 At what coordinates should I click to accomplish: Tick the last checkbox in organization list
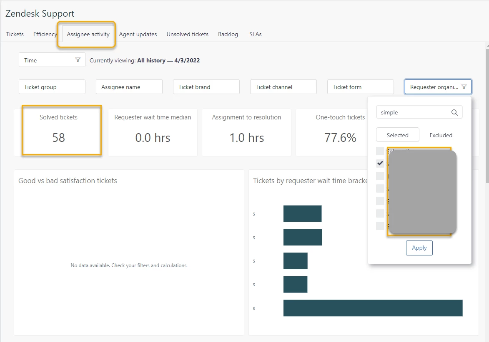point(380,226)
